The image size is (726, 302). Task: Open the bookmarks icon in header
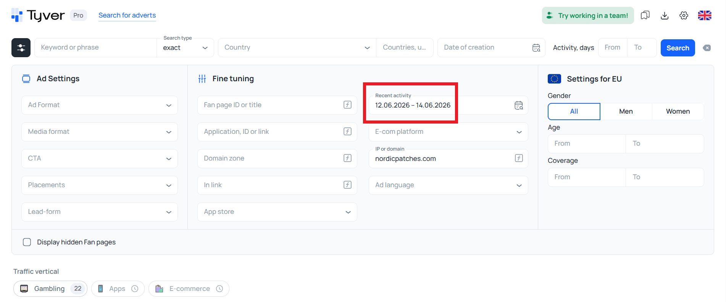pyautogui.click(x=645, y=15)
